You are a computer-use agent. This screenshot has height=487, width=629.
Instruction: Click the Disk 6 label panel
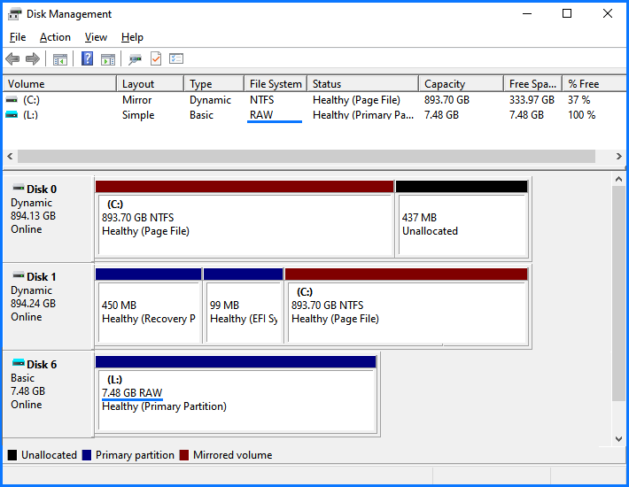[x=48, y=394]
